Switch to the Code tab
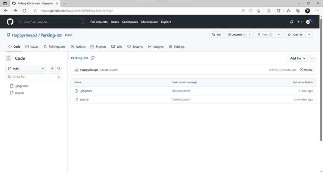323x173 pixels. pyautogui.click(x=14, y=47)
